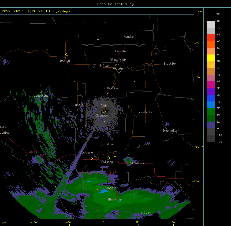Select the Calgary label
This screenshot has height=226, width=231.
coord(107,162)
